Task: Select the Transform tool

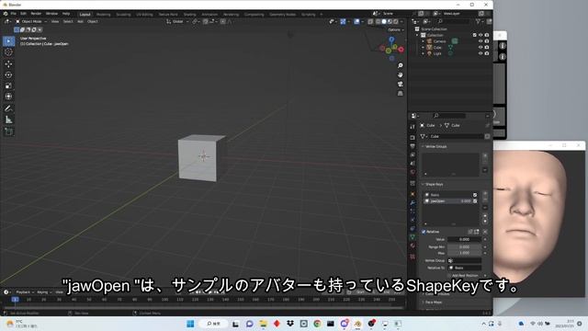Action: pyautogui.click(x=8, y=97)
